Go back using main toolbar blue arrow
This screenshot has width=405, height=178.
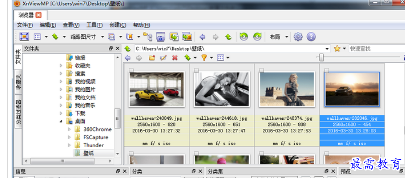[203, 37]
